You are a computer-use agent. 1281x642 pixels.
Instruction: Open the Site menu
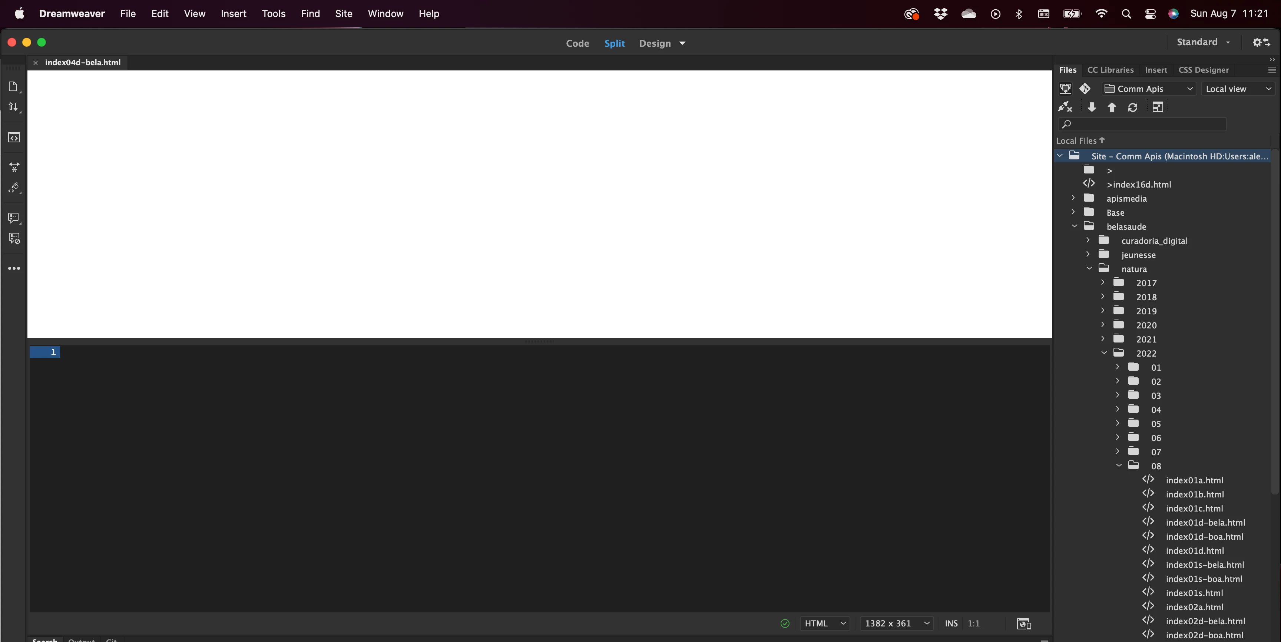click(343, 13)
